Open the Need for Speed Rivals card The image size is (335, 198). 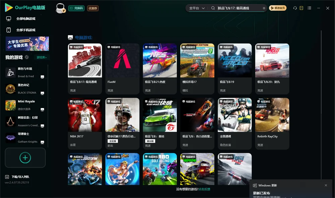234,169
